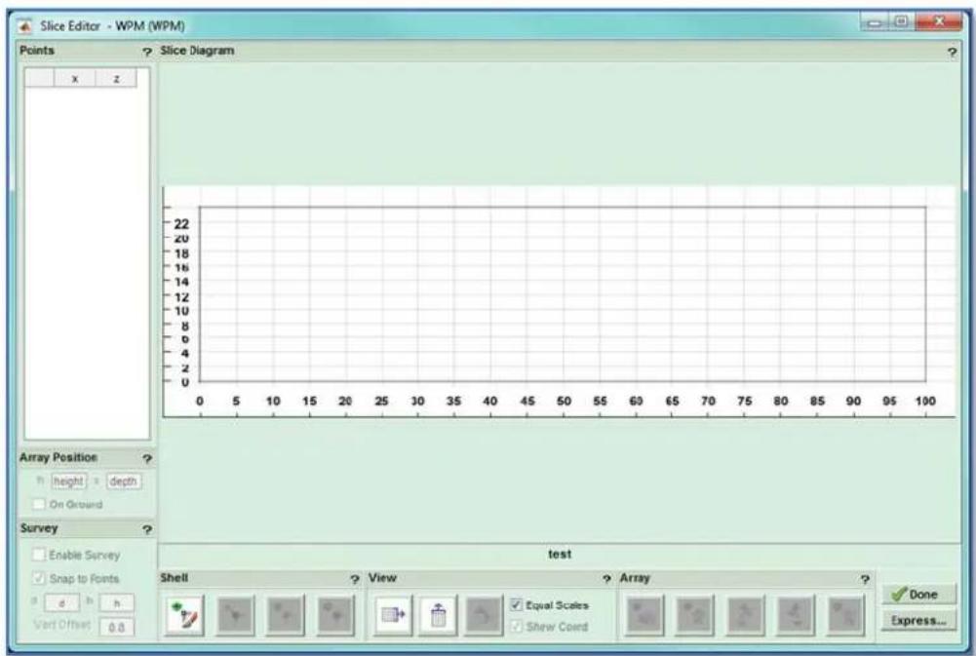
Task: Open help for the Array panel
Action: point(865,579)
